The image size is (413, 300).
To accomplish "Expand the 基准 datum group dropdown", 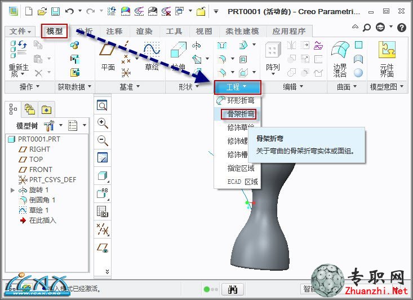I will pos(130,87).
